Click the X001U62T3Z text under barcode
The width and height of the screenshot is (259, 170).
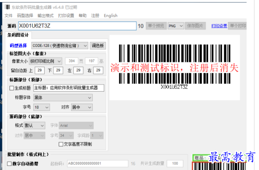click(174, 87)
